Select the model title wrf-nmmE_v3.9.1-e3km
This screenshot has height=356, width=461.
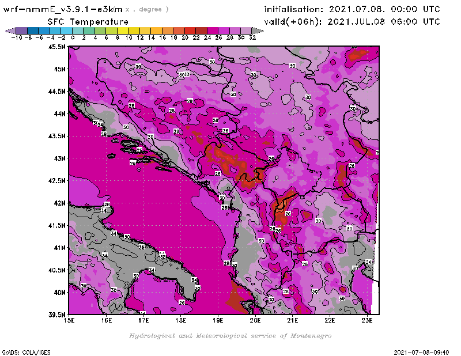[x=63, y=9]
